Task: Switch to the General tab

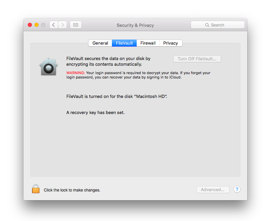Action: click(100, 43)
